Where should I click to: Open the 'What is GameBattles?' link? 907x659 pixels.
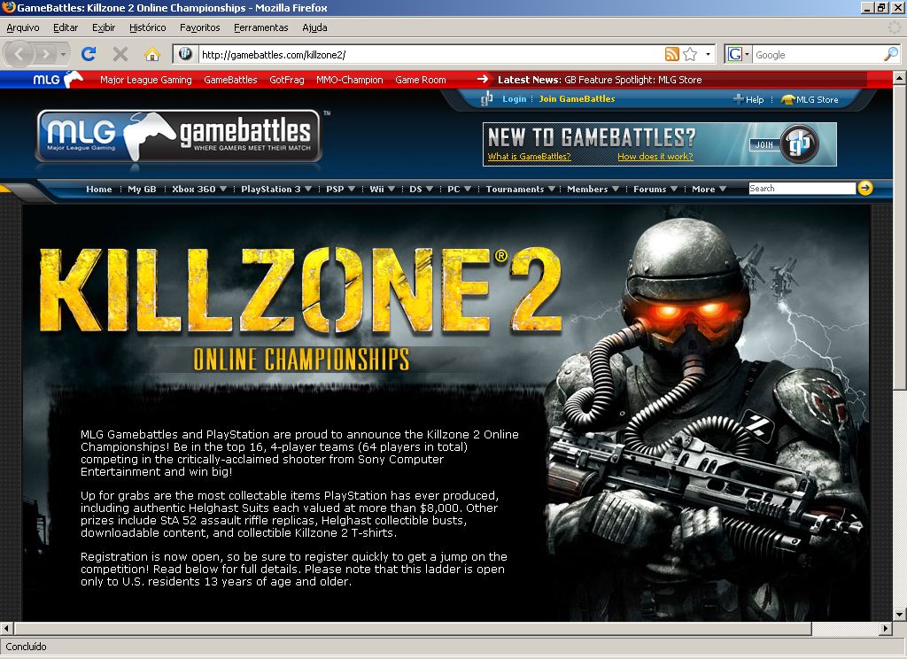tap(529, 157)
